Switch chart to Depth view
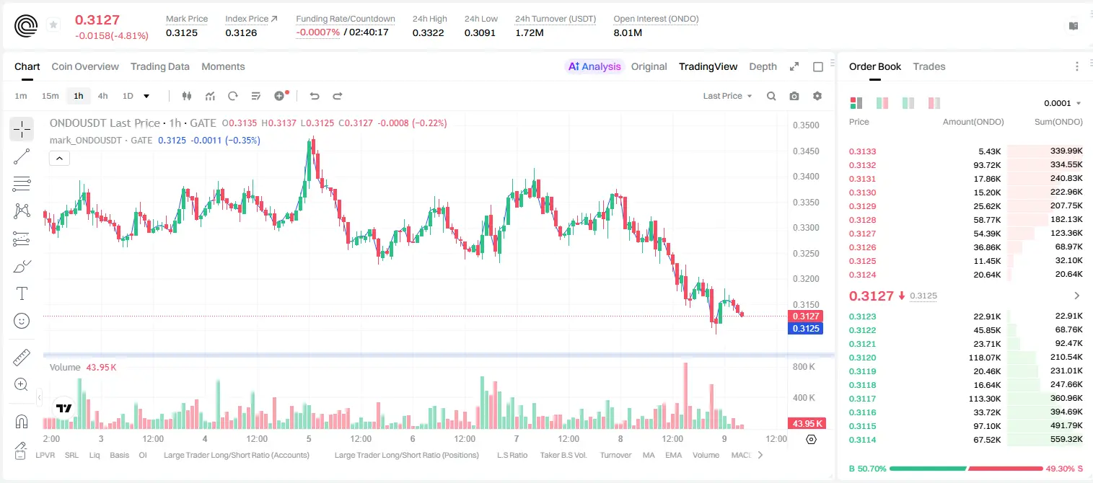 763,66
